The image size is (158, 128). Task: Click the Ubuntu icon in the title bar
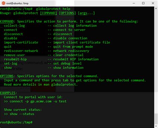(3, 3)
